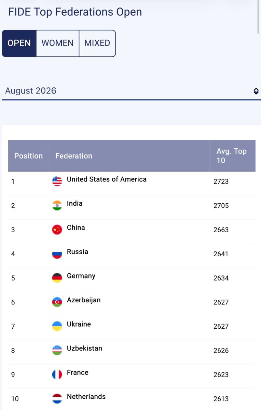The height and width of the screenshot is (410, 261).
Task: Open the France federation link
Action: [x=78, y=372]
